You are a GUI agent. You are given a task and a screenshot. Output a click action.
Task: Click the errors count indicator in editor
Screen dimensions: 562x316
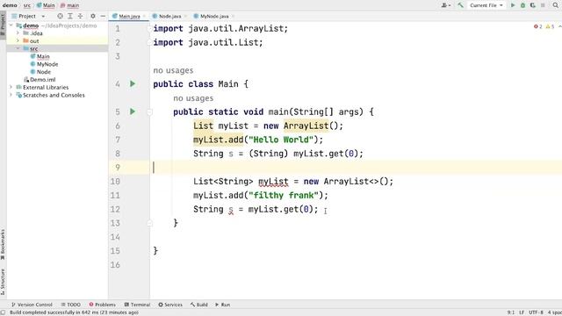point(538,26)
